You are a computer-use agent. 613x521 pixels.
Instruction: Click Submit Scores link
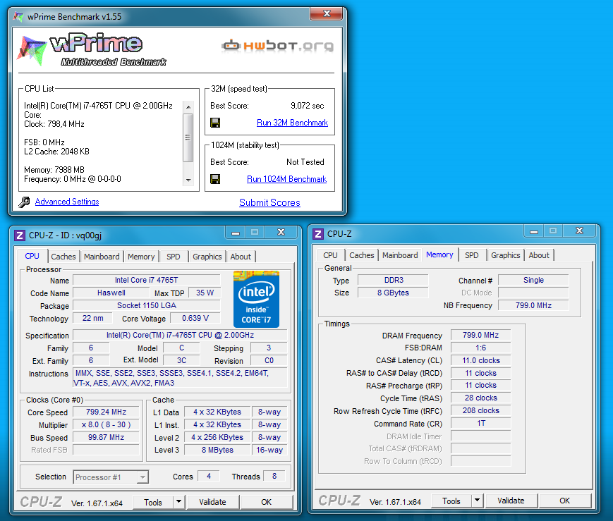[269, 202]
